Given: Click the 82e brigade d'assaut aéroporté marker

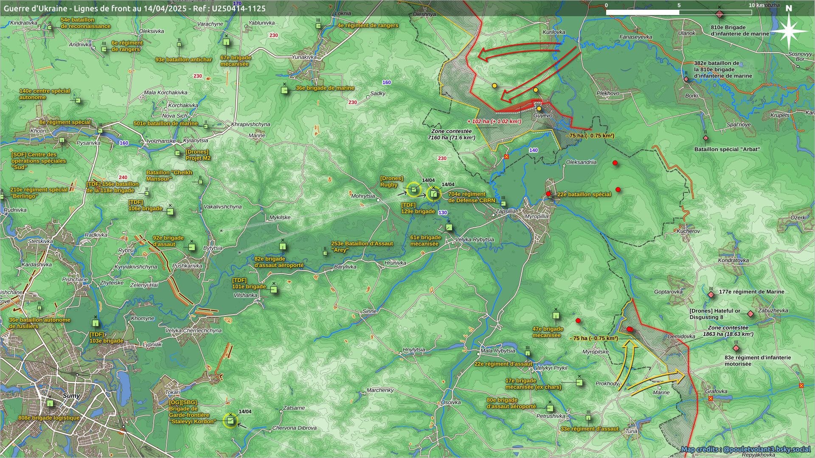Looking at the screenshot, I should pos(283,246).
